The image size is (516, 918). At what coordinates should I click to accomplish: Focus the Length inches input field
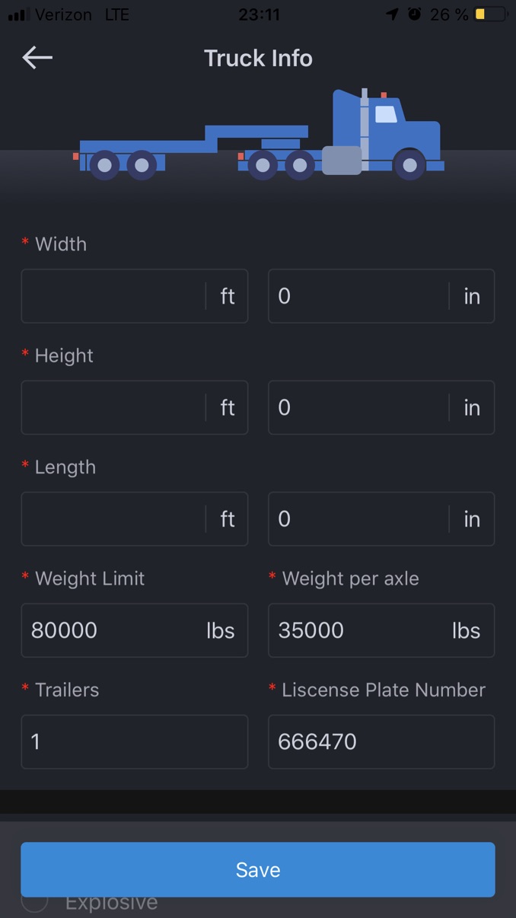(x=358, y=519)
